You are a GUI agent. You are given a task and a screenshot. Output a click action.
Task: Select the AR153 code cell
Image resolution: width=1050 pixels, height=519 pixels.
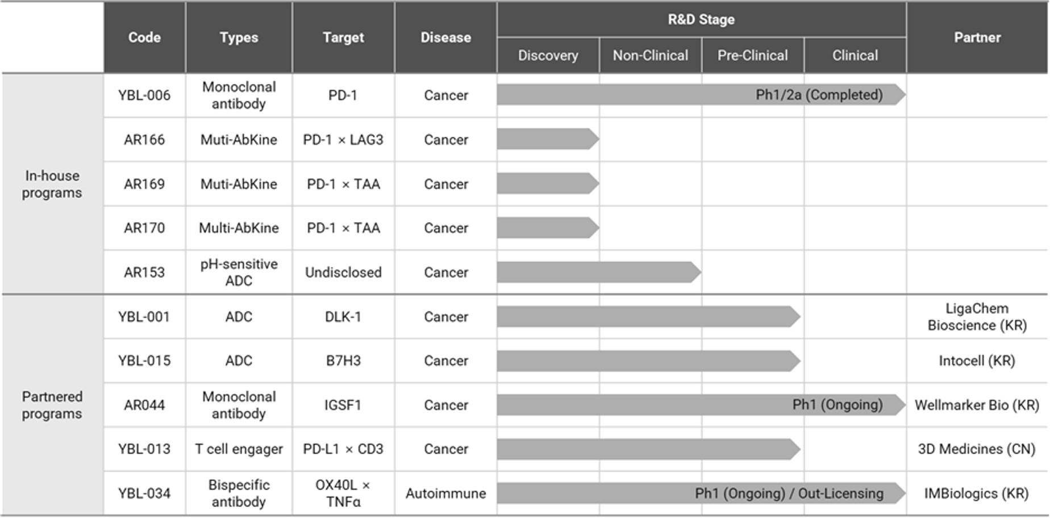tap(144, 273)
